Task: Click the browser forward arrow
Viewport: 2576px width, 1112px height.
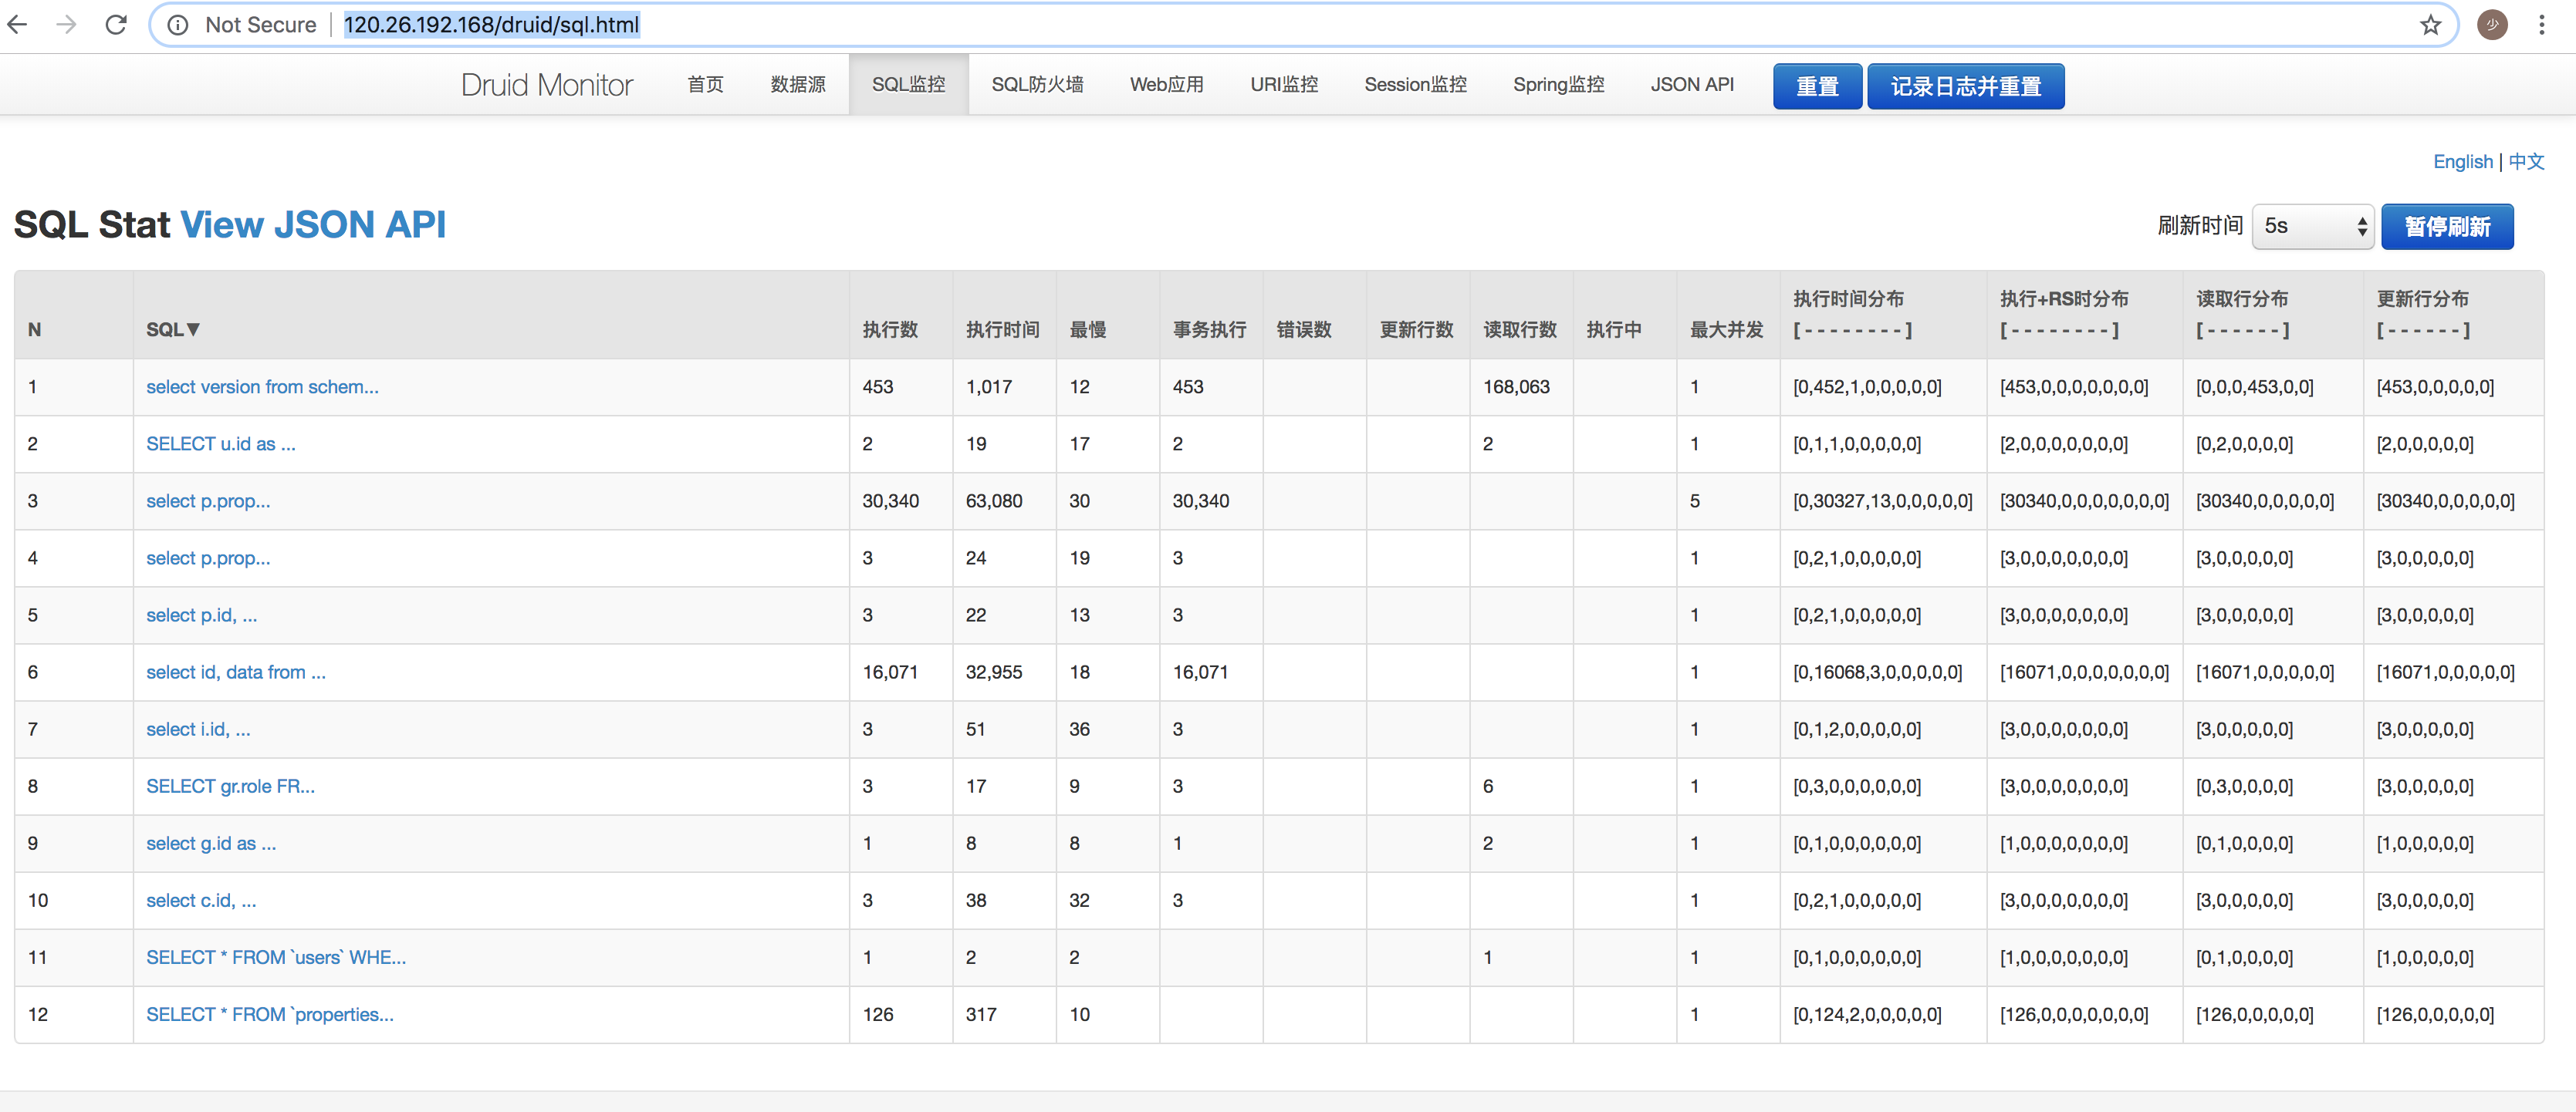Action: [x=66, y=24]
